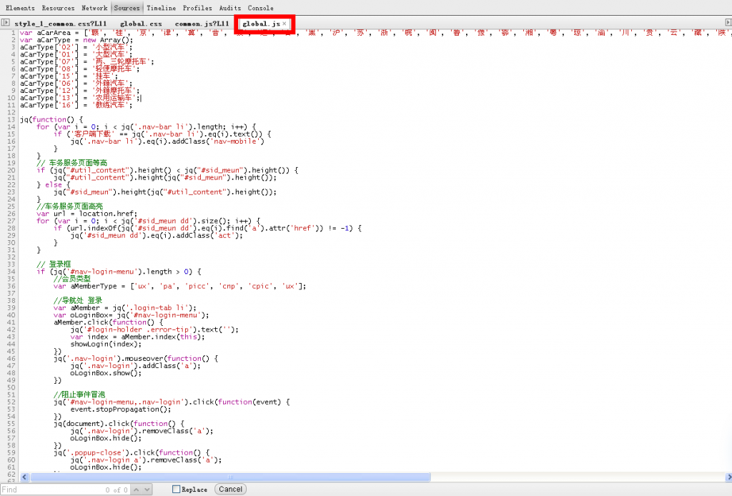Click the "aCarType['16']" assignment line

pyautogui.click(x=76, y=105)
